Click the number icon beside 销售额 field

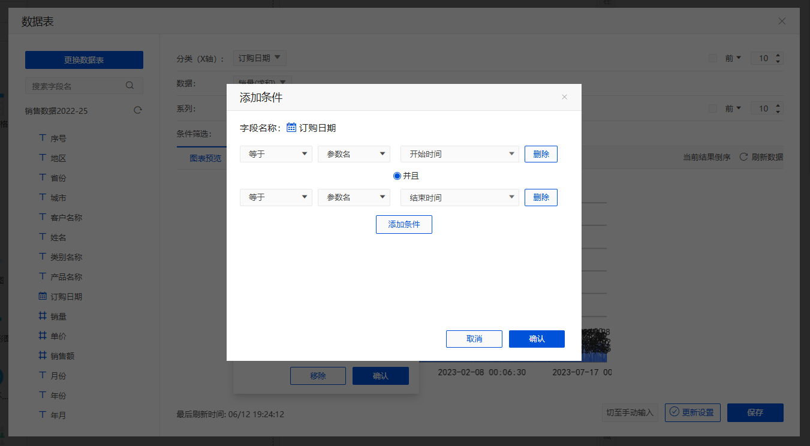(43, 355)
